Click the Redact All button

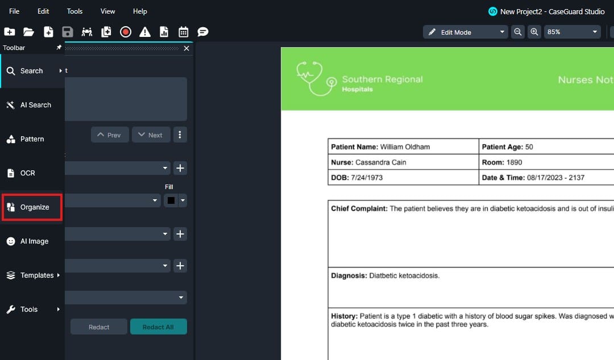[158, 326]
